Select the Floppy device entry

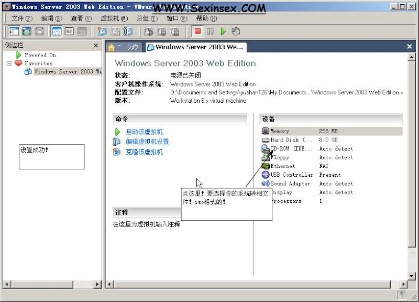point(280,157)
